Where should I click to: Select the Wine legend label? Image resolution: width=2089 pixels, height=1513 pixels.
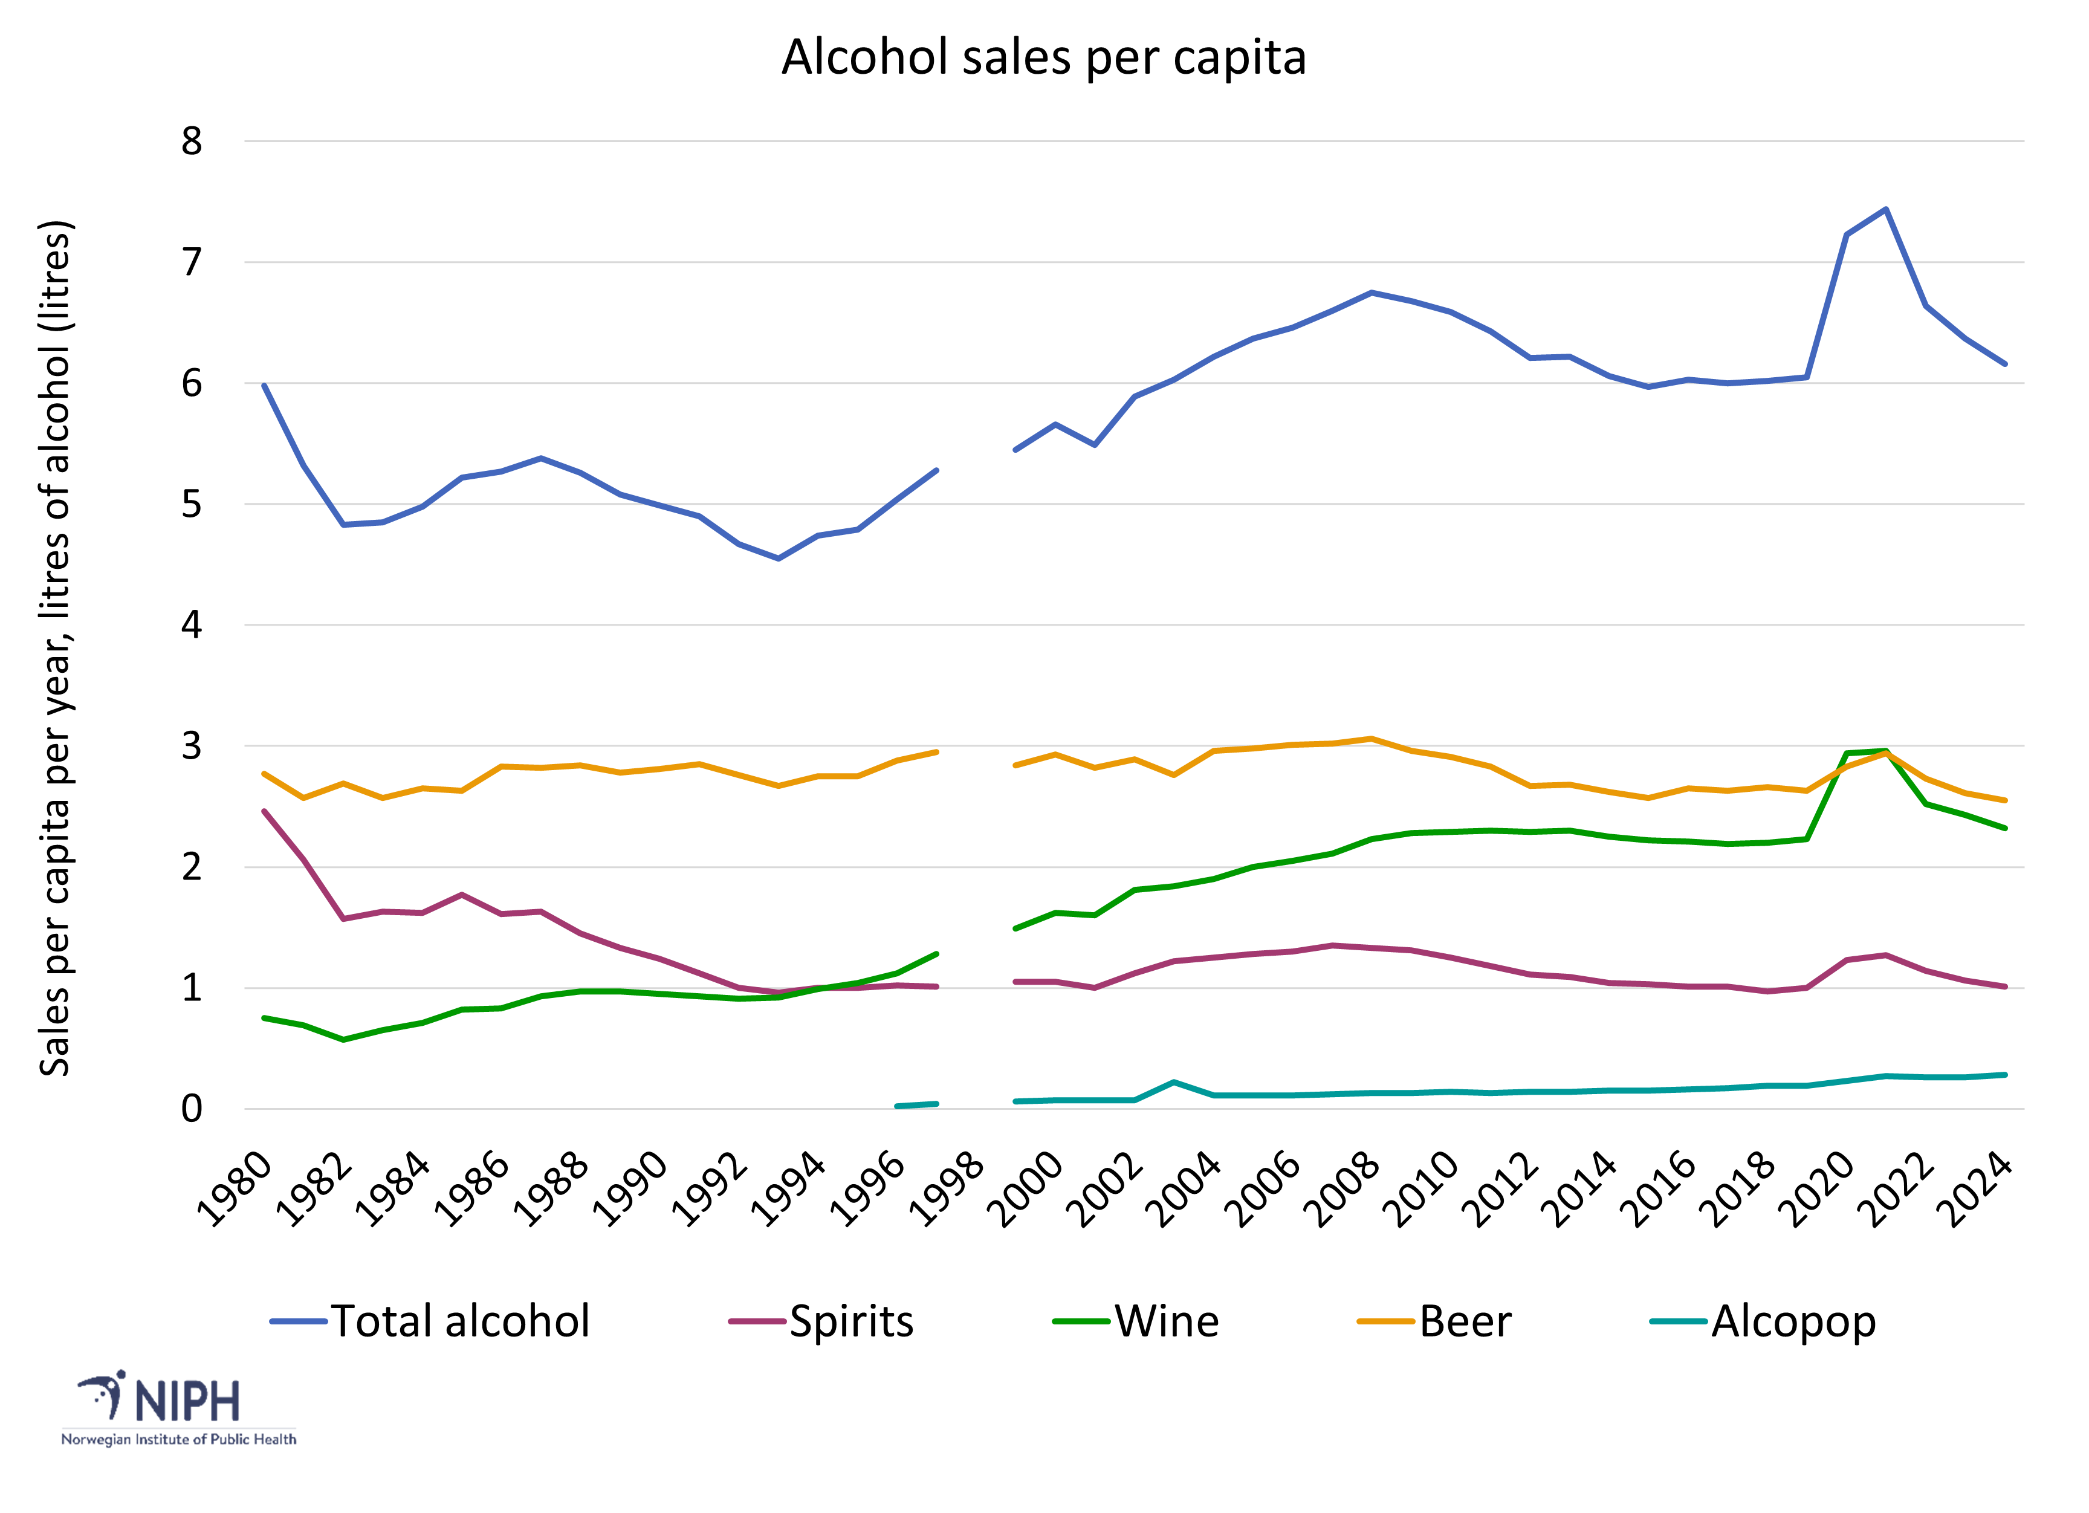[1166, 1321]
